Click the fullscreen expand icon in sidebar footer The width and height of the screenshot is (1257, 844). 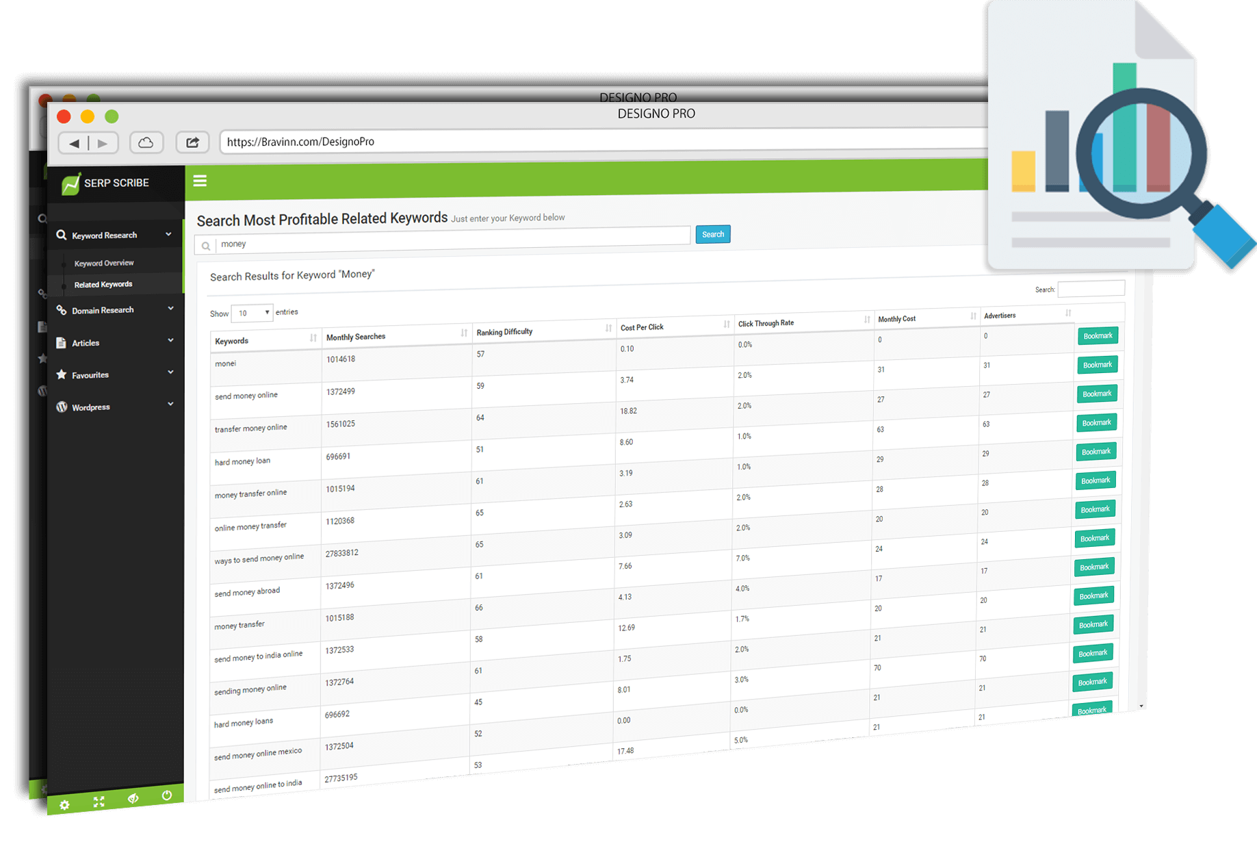click(x=99, y=802)
